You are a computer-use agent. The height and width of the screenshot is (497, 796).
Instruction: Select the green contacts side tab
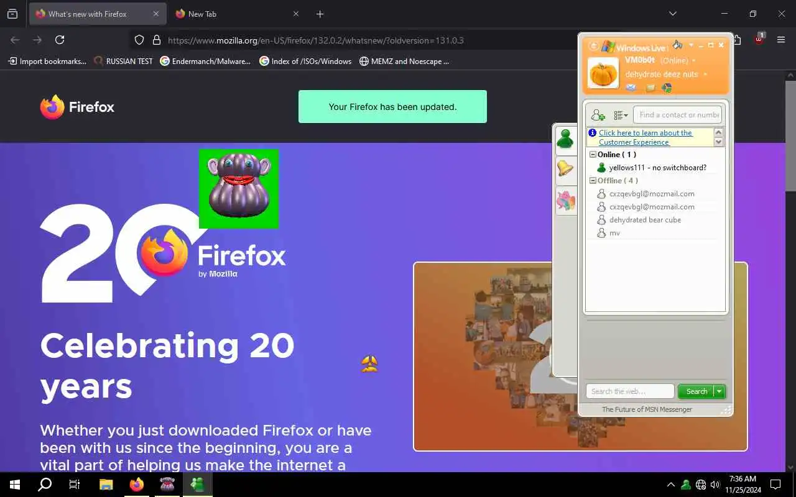click(565, 139)
